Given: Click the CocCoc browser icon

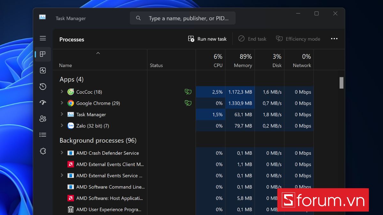Looking at the screenshot, I should point(71,92).
